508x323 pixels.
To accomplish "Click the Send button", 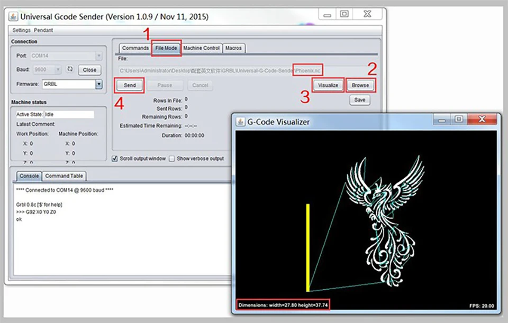I will 130,85.
